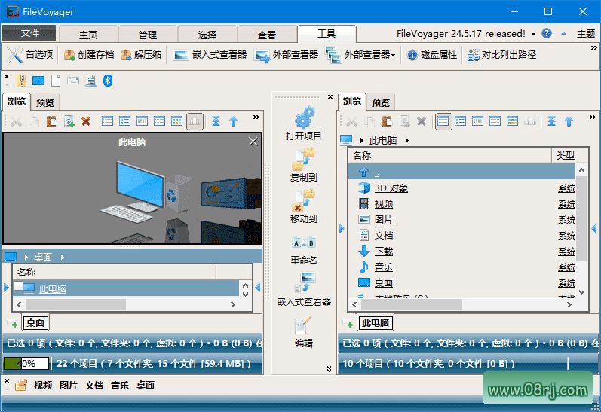
Task: Expand left pane toolbar overflow chevron
Action: (x=256, y=117)
